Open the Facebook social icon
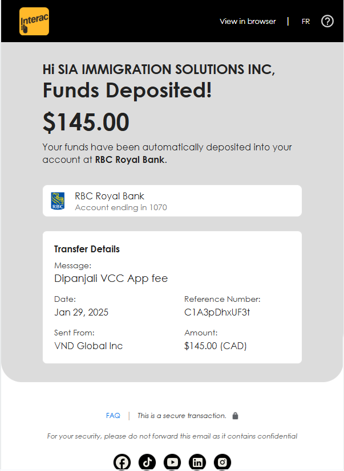Screen dimensions: 344x471 point(122,462)
